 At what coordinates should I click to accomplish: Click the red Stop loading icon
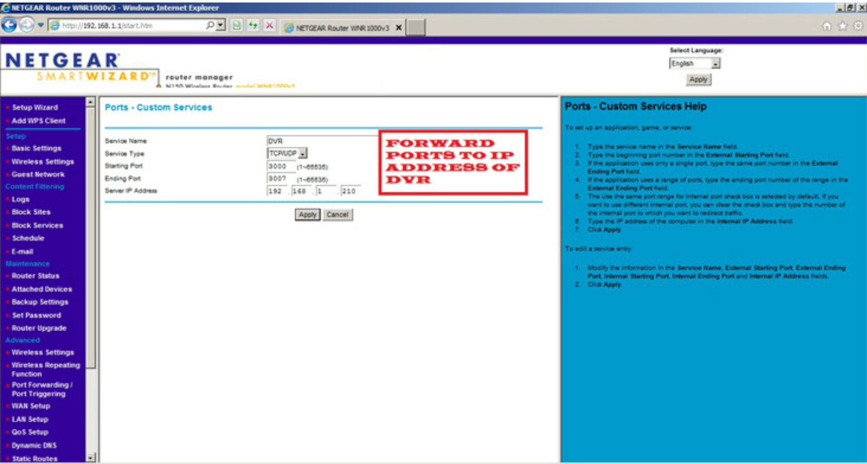click(270, 25)
